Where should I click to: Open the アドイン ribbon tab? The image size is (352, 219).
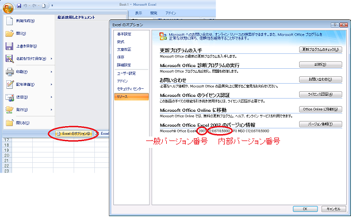point(171,13)
